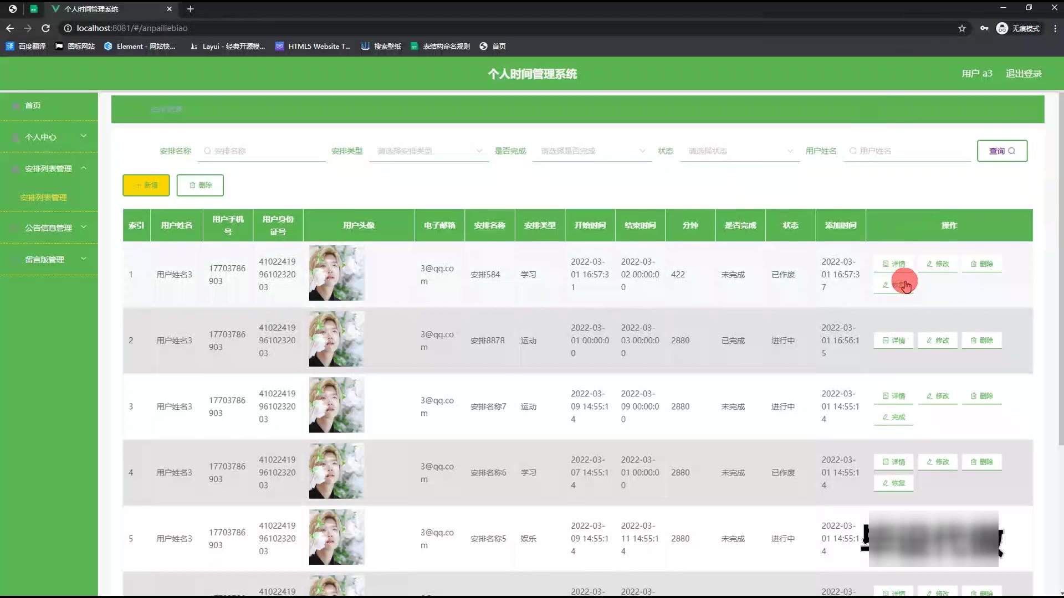Click 恢复 for the 安排名称6 row
Viewport: 1064px width, 598px height.
[893, 483]
